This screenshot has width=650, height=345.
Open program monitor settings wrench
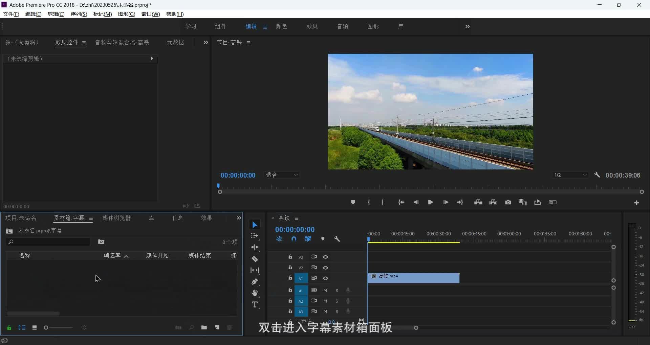tap(597, 175)
